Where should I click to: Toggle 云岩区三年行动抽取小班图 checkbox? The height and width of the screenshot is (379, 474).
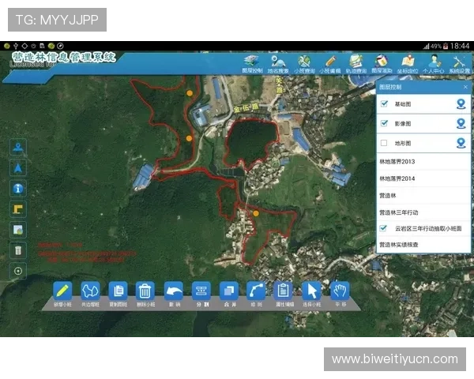[384, 228]
